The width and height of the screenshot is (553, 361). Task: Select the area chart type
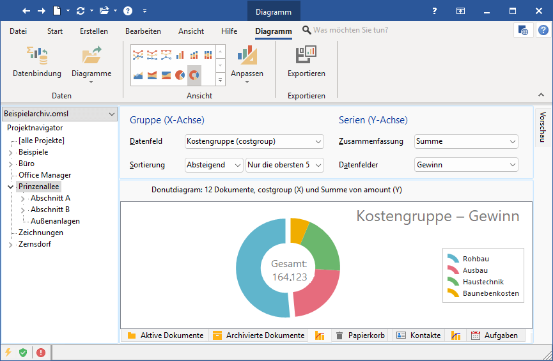click(138, 75)
